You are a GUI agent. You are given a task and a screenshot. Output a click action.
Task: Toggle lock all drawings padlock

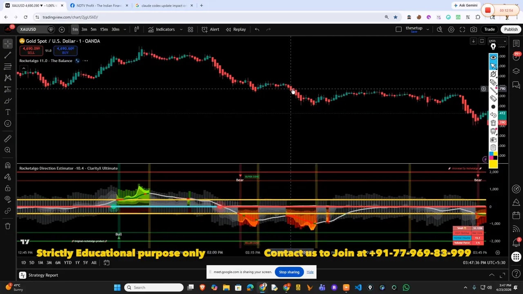8,188
